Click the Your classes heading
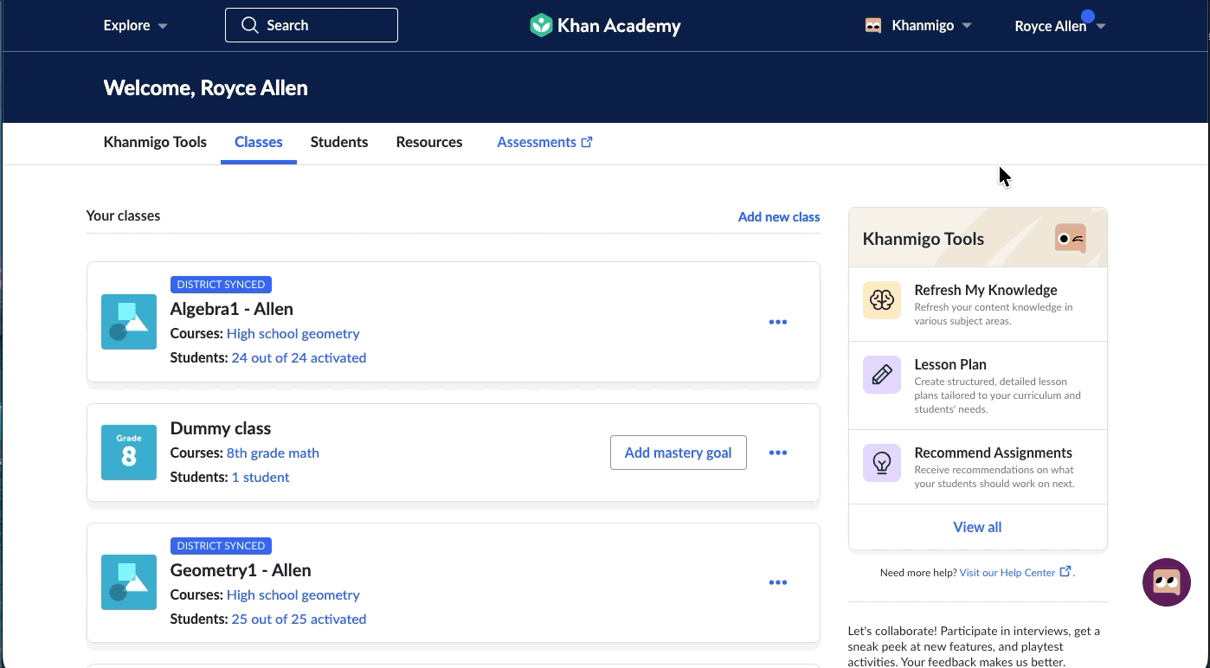Image resolution: width=1210 pixels, height=668 pixels. 123,215
